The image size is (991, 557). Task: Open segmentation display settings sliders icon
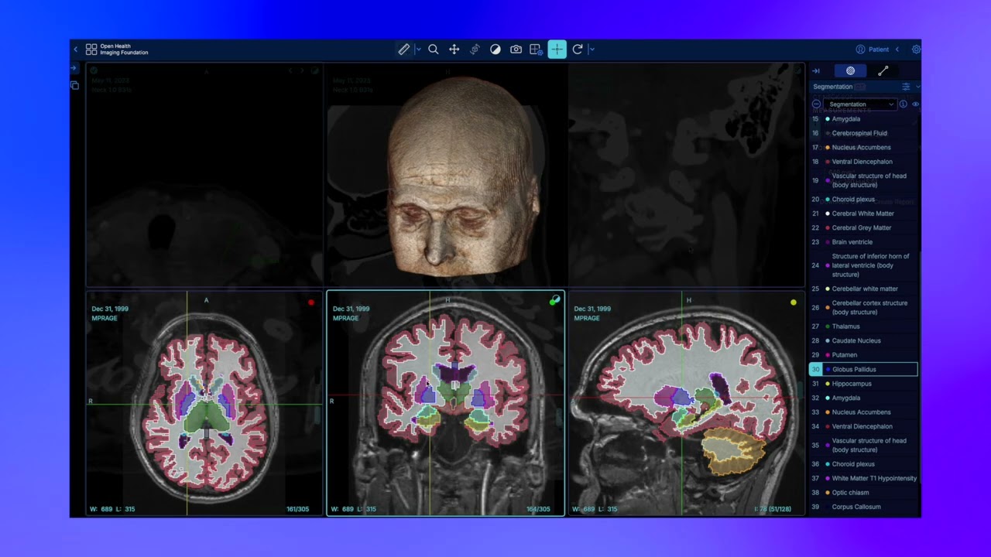(x=906, y=87)
